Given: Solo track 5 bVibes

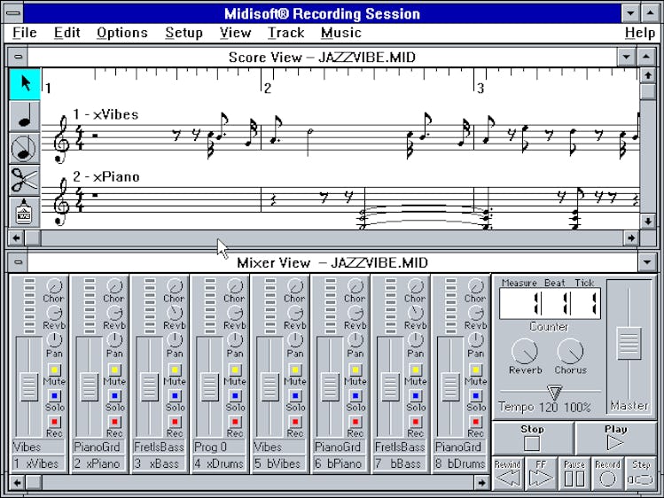Looking at the screenshot, I should coord(295,396).
